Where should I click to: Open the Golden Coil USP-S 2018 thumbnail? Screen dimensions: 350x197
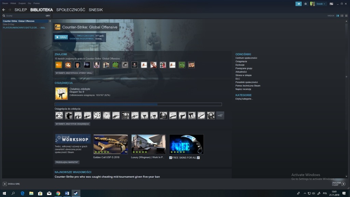110,144
